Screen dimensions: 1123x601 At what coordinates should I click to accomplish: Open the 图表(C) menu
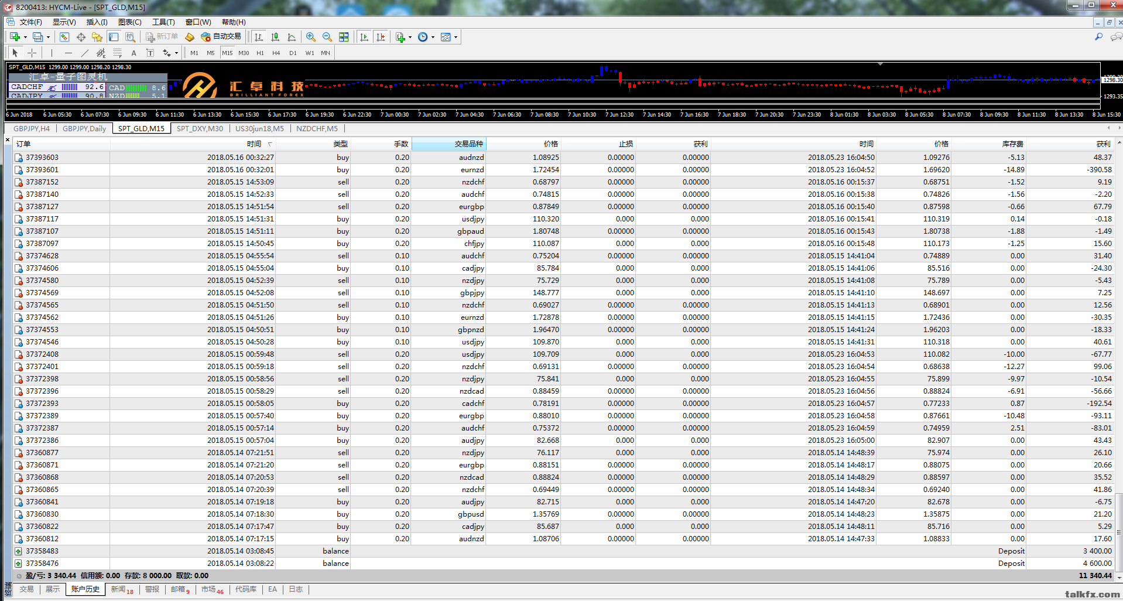129,22
